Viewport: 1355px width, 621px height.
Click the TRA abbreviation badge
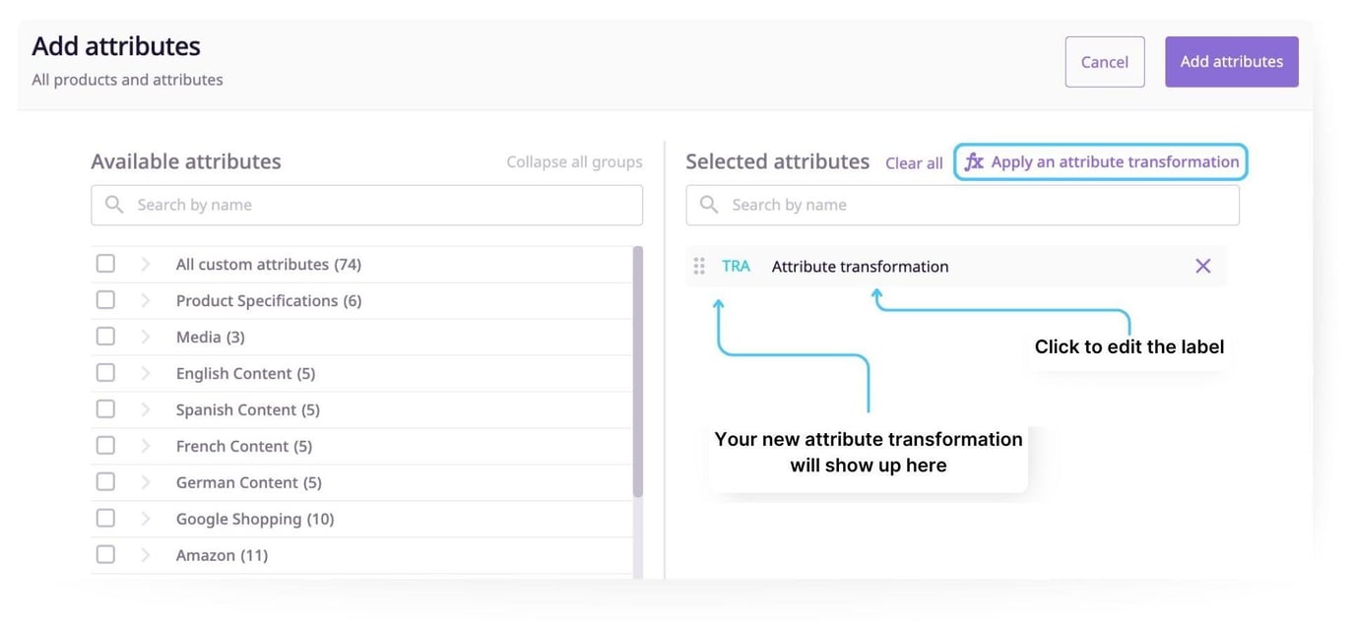(736, 265)
